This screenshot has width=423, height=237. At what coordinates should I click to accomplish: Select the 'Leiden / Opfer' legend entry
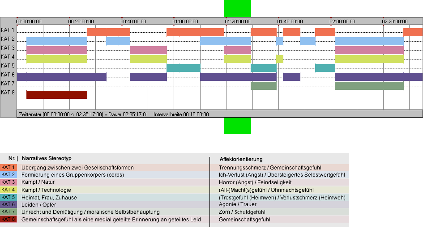click(x=39, y=205)
